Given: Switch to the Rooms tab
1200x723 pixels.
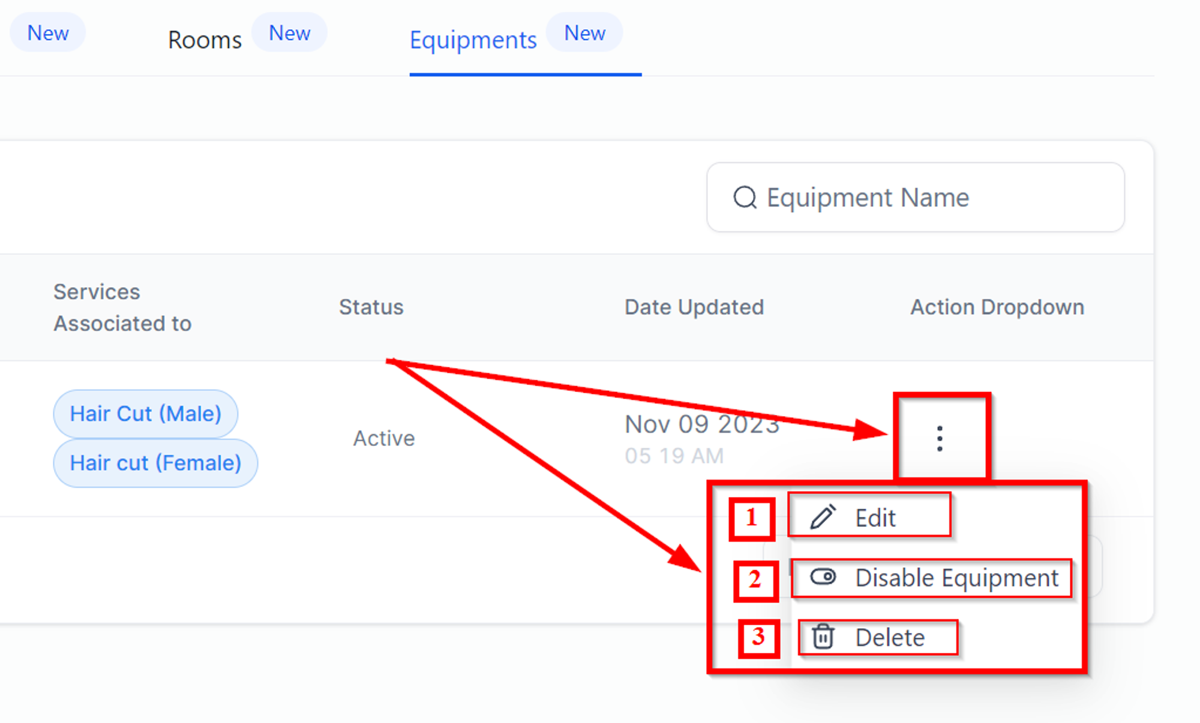Looking at the screenshot, I should (205, 40).
